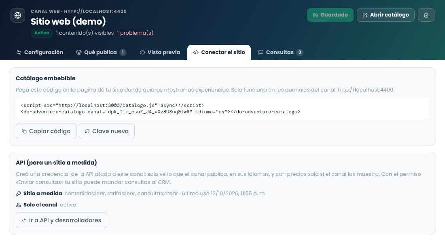This screenshot has width=445, height=242.
Task: Click the code icon on Conectar el sitio
Action: pos(196,52)
